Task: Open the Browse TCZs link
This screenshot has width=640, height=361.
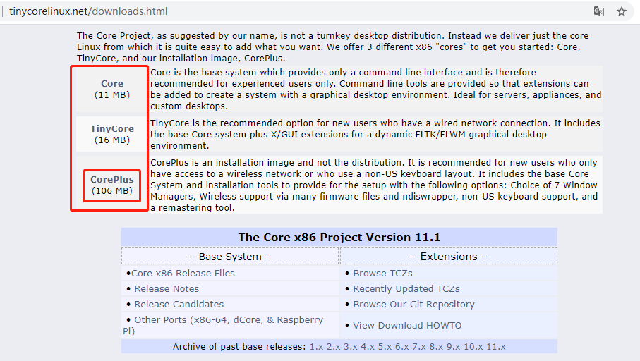Action: click(382, 274)
